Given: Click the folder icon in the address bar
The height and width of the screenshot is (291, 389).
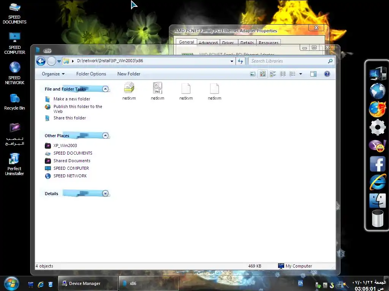Looking at the screenshot, I should pyautogui.click(x=66, y=61).
